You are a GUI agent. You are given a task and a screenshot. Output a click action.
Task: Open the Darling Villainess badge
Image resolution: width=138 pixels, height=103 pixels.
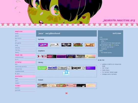pos(55,45)
